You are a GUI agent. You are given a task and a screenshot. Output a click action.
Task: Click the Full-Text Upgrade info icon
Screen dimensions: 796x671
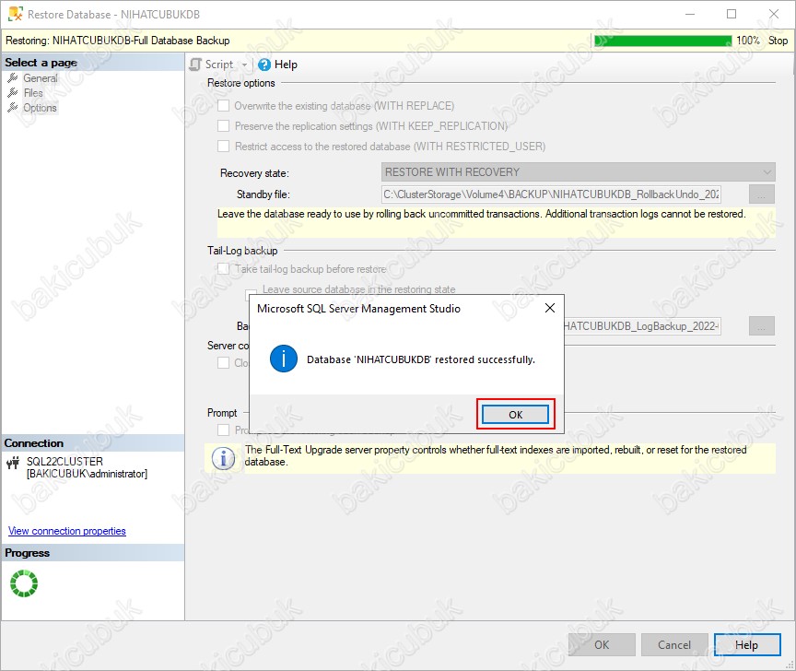coord(223,459)
